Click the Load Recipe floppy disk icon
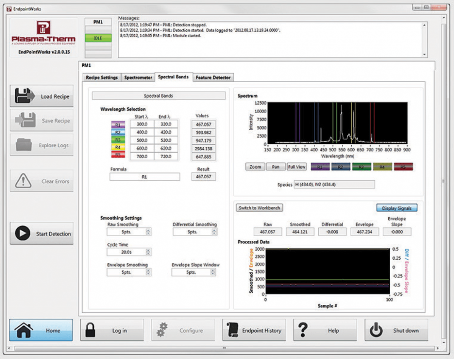This screenshot has width=454, height=359. point(24,96)
